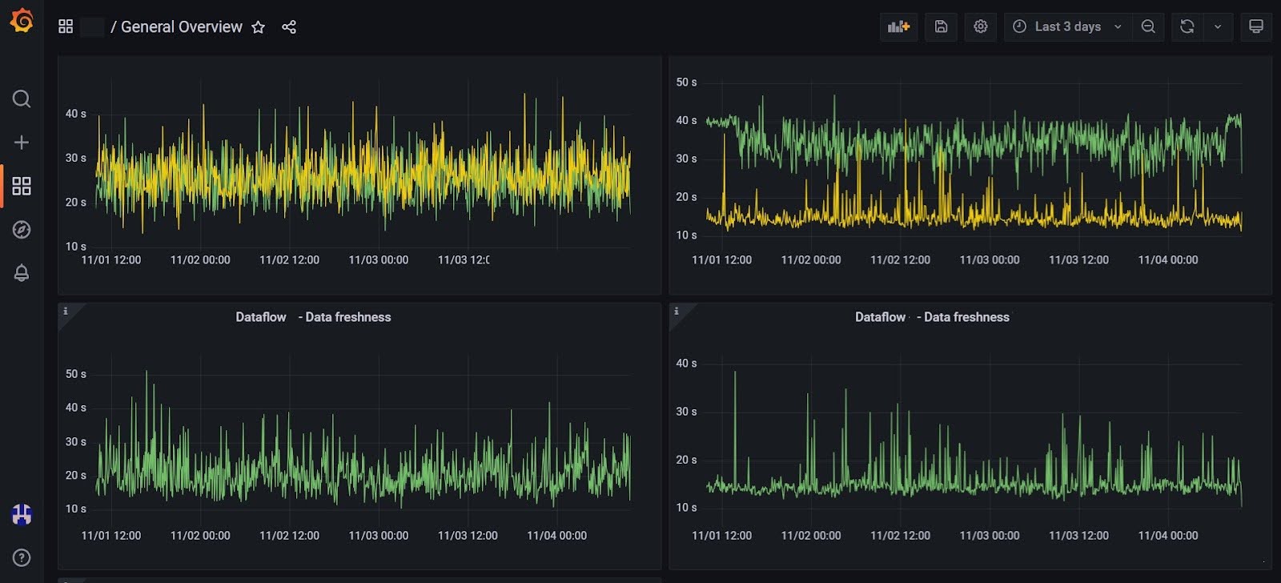Star the General Overview dashboard

(x=258, y=27)
